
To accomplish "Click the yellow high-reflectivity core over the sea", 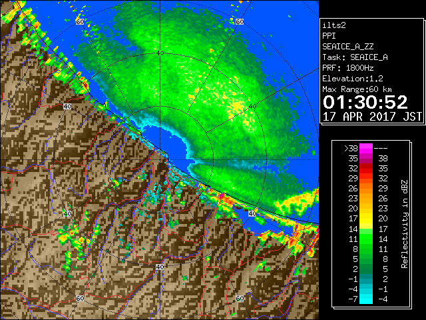I will (x=237, y=105).
